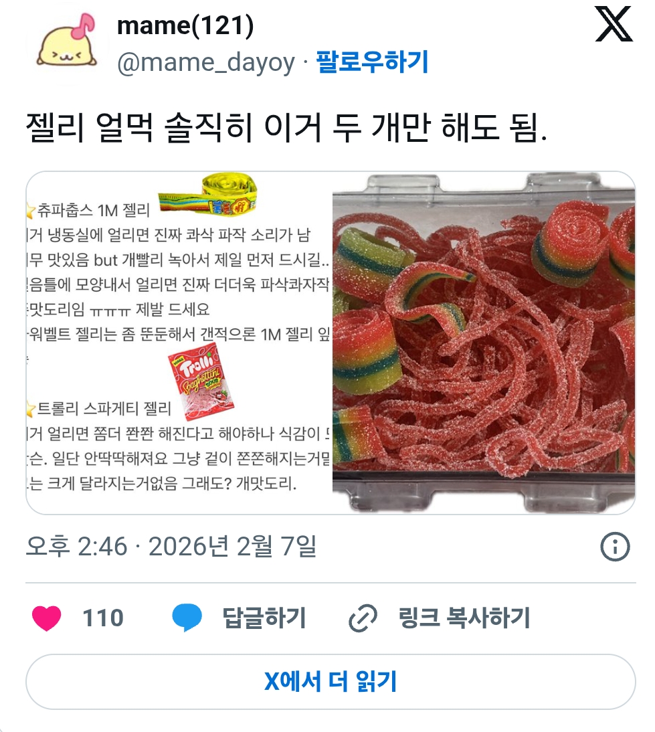Click the X에서 더 읽기 button
This screenshot has width=655, height=732.
[331, 682]
